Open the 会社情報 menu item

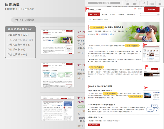click(121, 15)
